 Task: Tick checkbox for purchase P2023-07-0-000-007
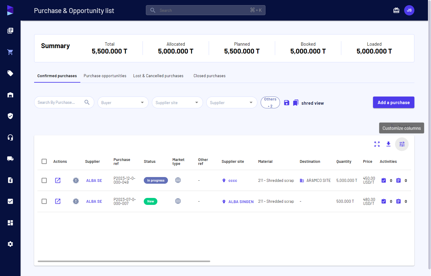[x=44, y=201]
